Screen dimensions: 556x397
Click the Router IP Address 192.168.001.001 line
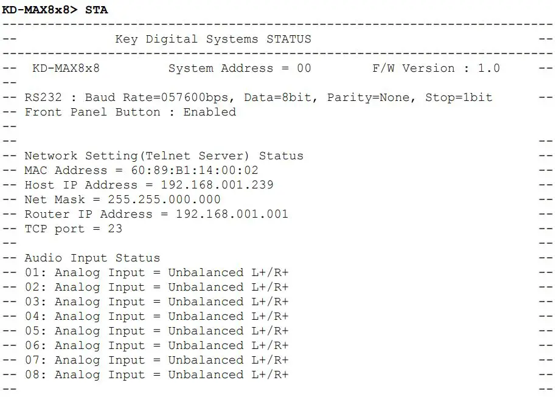[156, 214]
